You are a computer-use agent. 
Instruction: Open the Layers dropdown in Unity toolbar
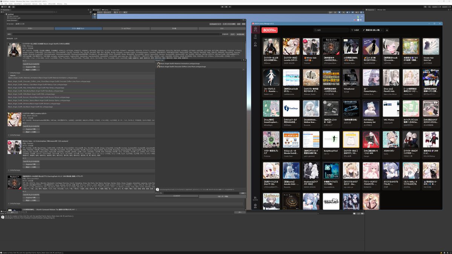point(436,6)
